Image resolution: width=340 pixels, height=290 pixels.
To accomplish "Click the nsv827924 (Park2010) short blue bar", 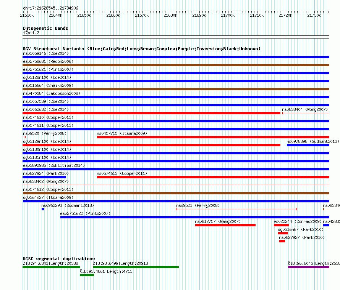I will point(44,177).
